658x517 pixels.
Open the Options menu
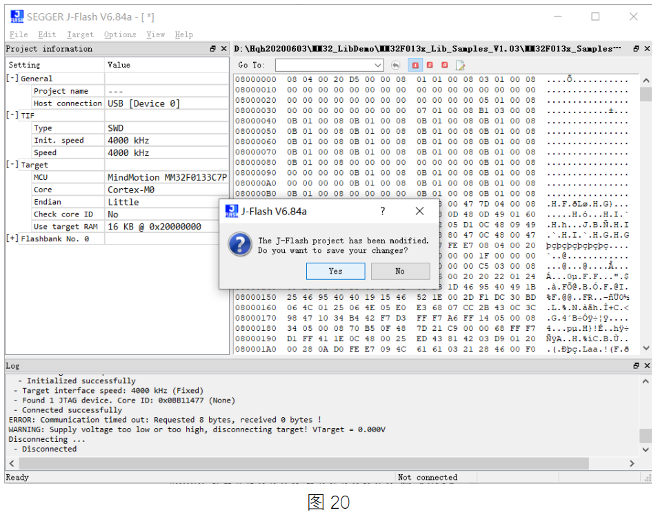pos(120,34)
